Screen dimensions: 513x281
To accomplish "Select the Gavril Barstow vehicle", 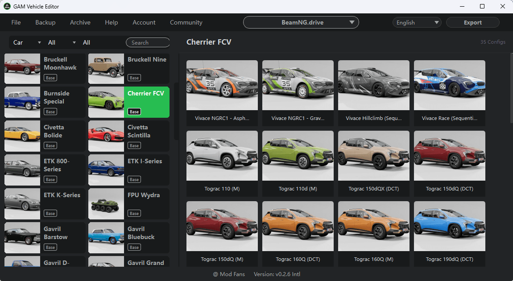I will click(x=45, y=238).
